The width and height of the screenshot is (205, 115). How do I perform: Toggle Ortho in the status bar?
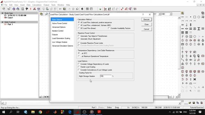tap(109, 107)
